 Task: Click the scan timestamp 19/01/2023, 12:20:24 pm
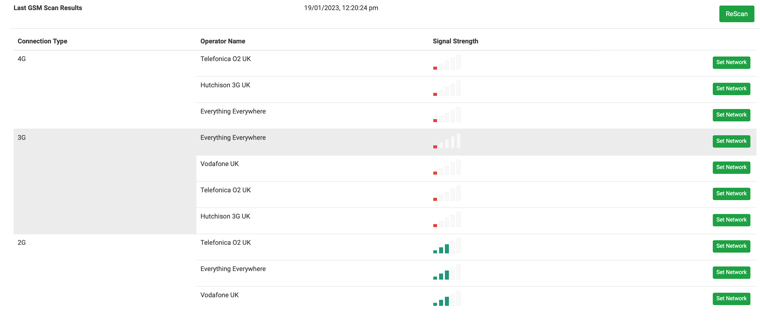pos(341,8)
